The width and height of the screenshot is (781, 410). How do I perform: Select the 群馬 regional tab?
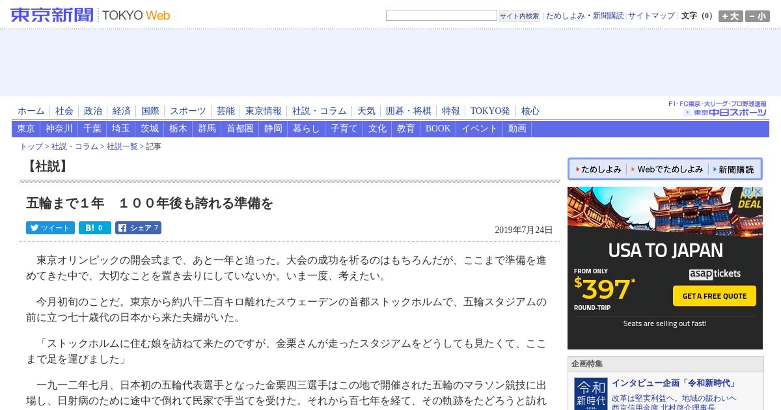coord(207,129)
